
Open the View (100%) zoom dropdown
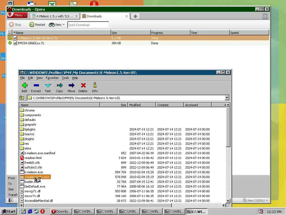(255, 200)
